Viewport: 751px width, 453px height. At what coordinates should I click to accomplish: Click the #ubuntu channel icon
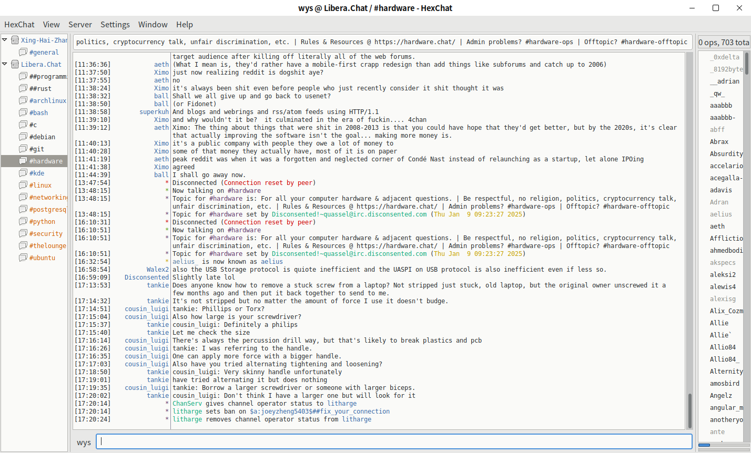pyautogui.click(x=23, y=258)
